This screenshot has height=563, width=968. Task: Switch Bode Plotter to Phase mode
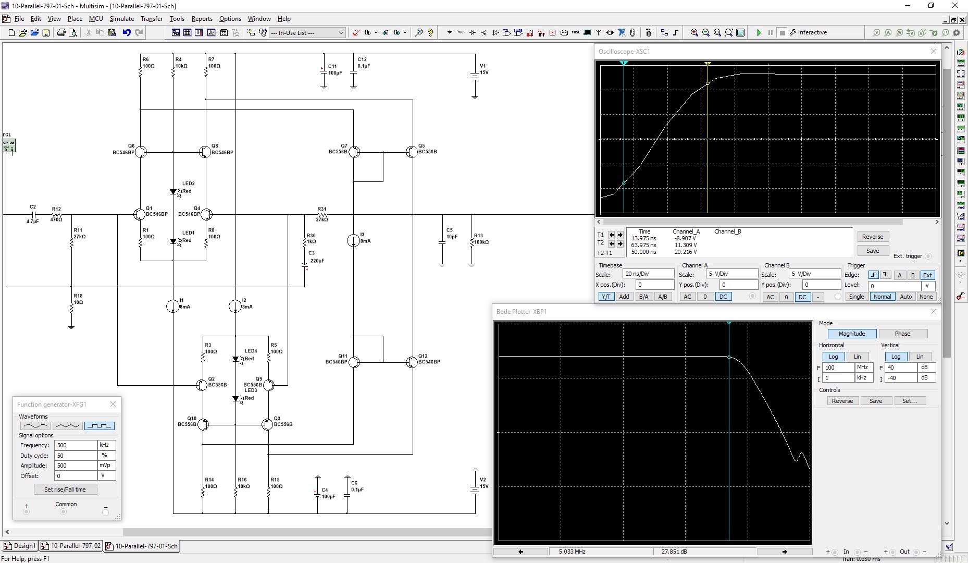pyautogui.click(x=903, y=334)
